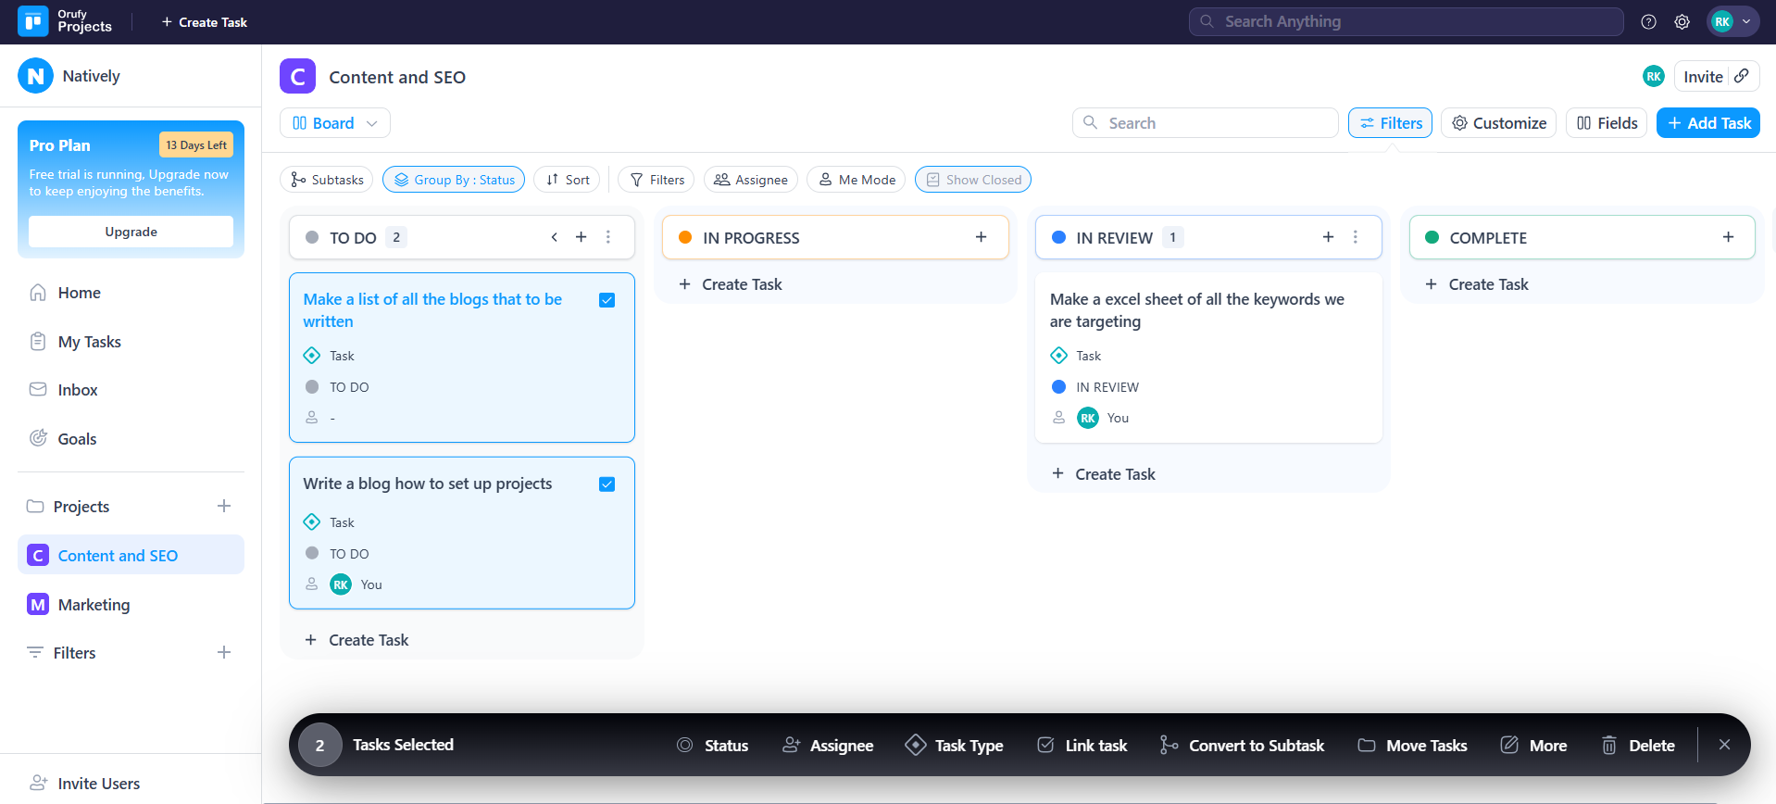Click the Upgrade button in the Pro Plan card
The height and width of the screenshot is (804, 1776).
click(131, 232)
